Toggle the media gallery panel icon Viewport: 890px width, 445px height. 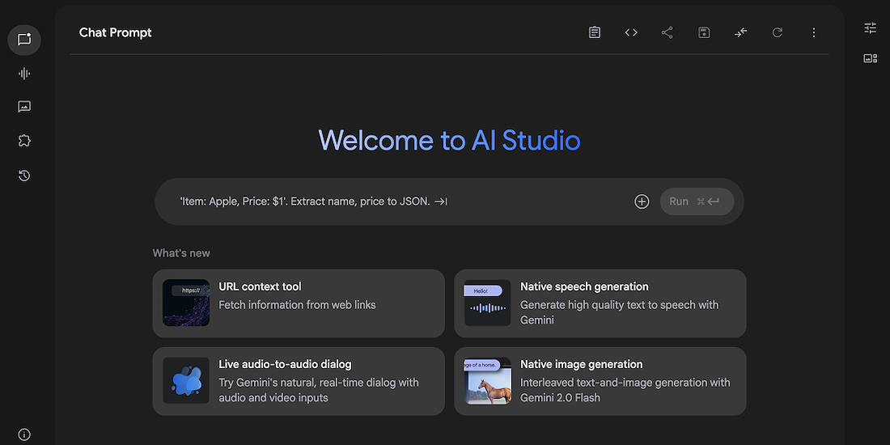(871, 58)
